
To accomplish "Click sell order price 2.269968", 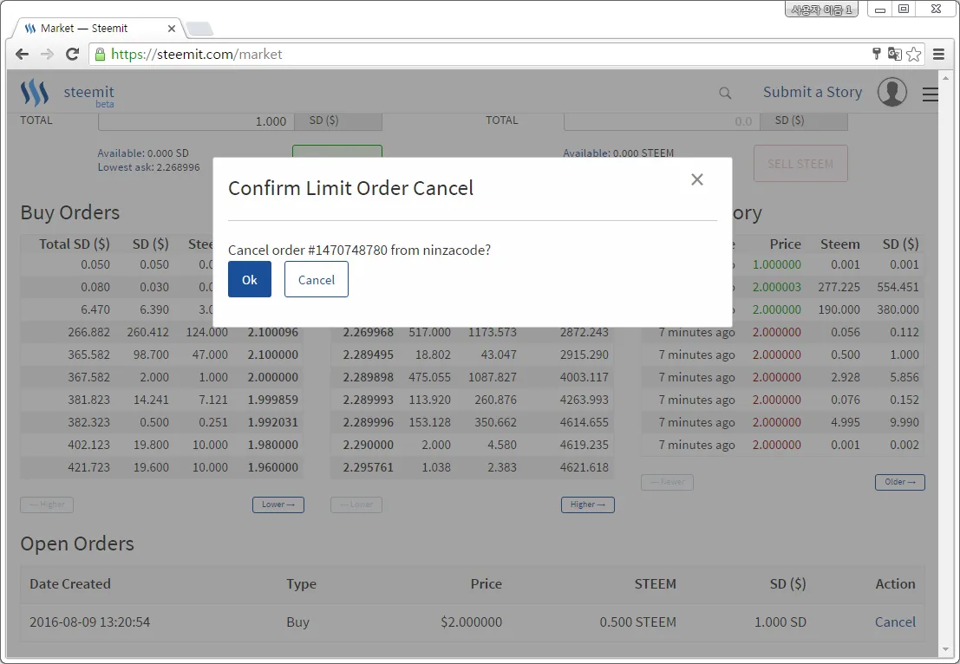I will pyautogui.click(x=368, y=332).
